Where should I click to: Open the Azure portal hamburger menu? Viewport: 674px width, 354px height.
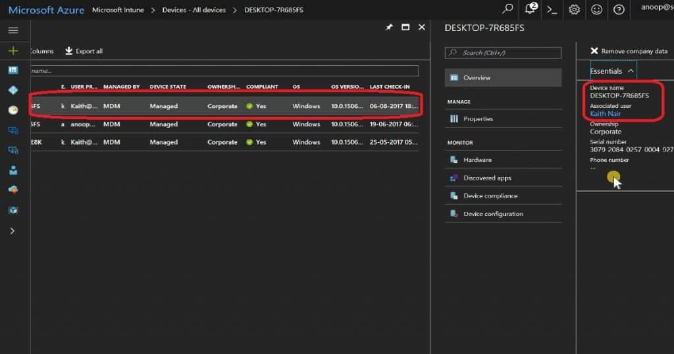pyautogui.click(x=13, y=30)
